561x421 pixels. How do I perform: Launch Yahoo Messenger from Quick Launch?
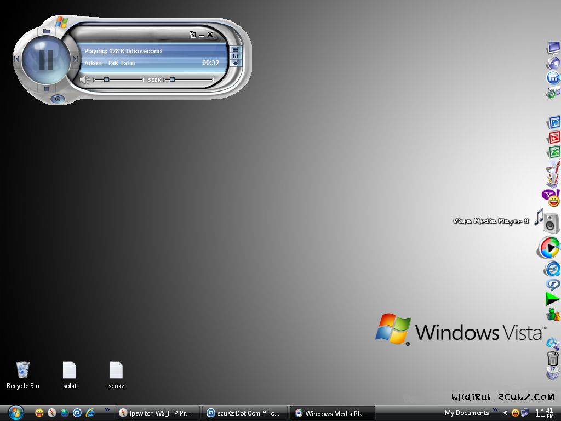(x=39, y=413)
